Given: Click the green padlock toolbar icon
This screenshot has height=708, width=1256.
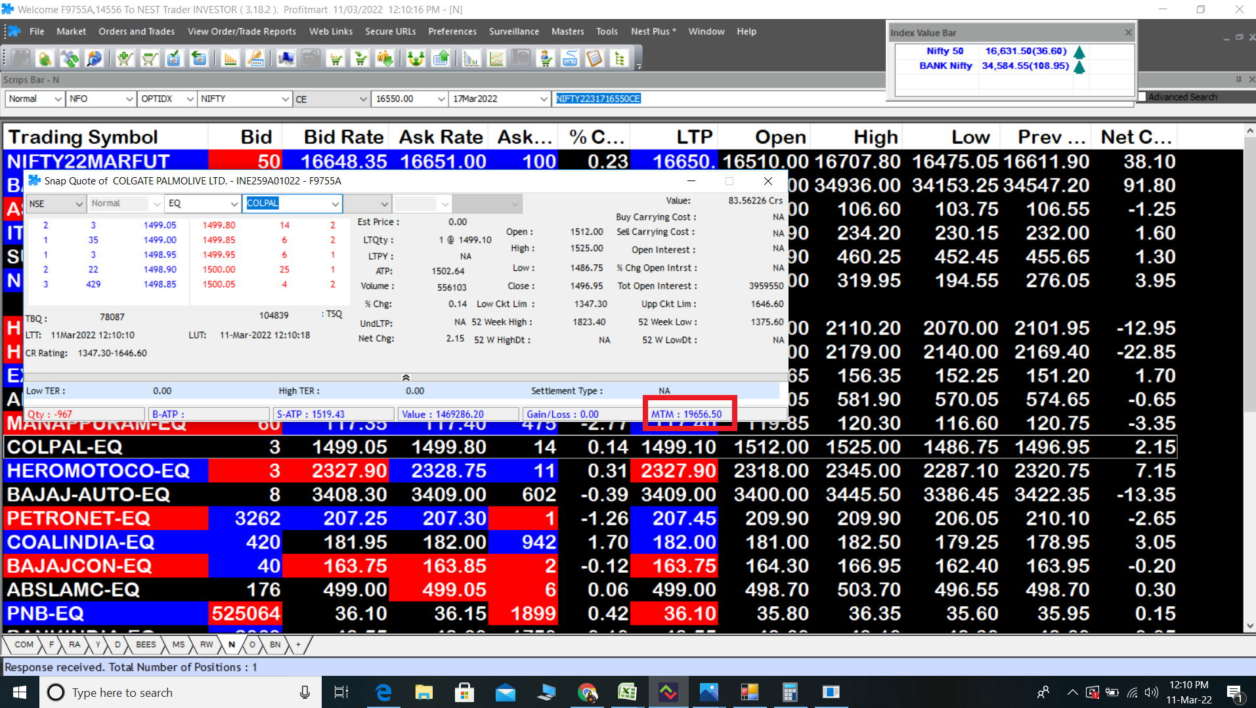Looking at the screenshot, I should (x=45, y=59).
